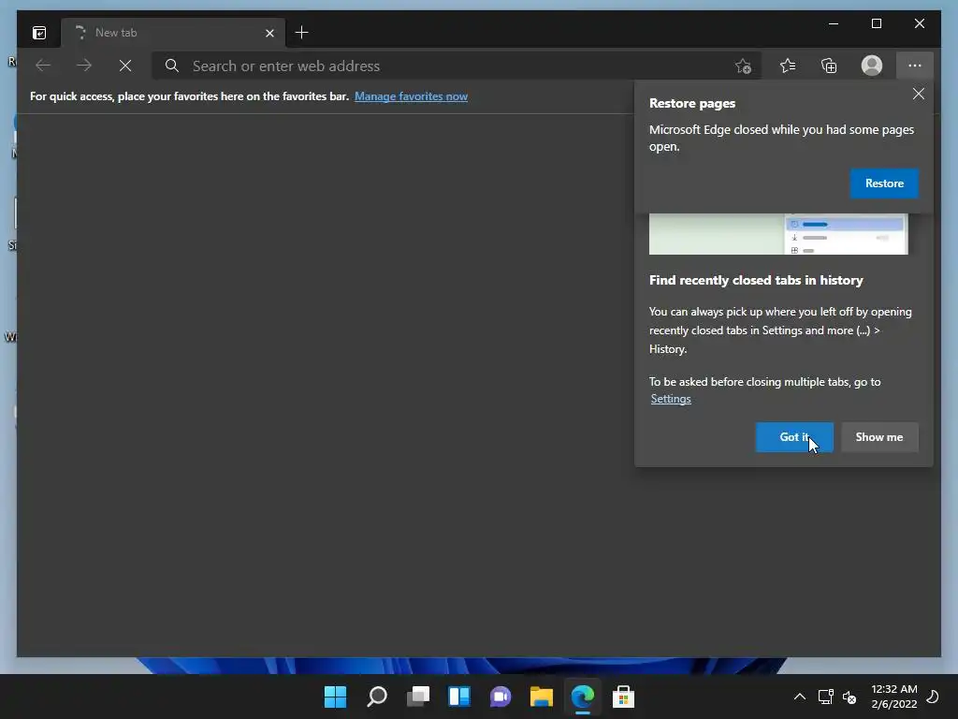Open the notification moon icon
This screenshot has height=719, width=958.
click(x=933, y=697)
